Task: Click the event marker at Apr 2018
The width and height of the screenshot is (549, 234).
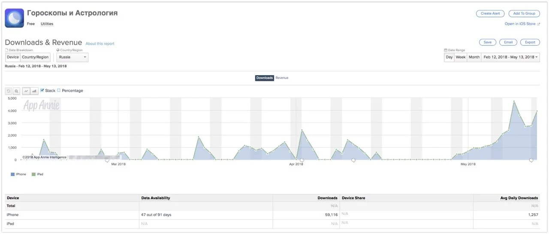Action: (302, 160)
